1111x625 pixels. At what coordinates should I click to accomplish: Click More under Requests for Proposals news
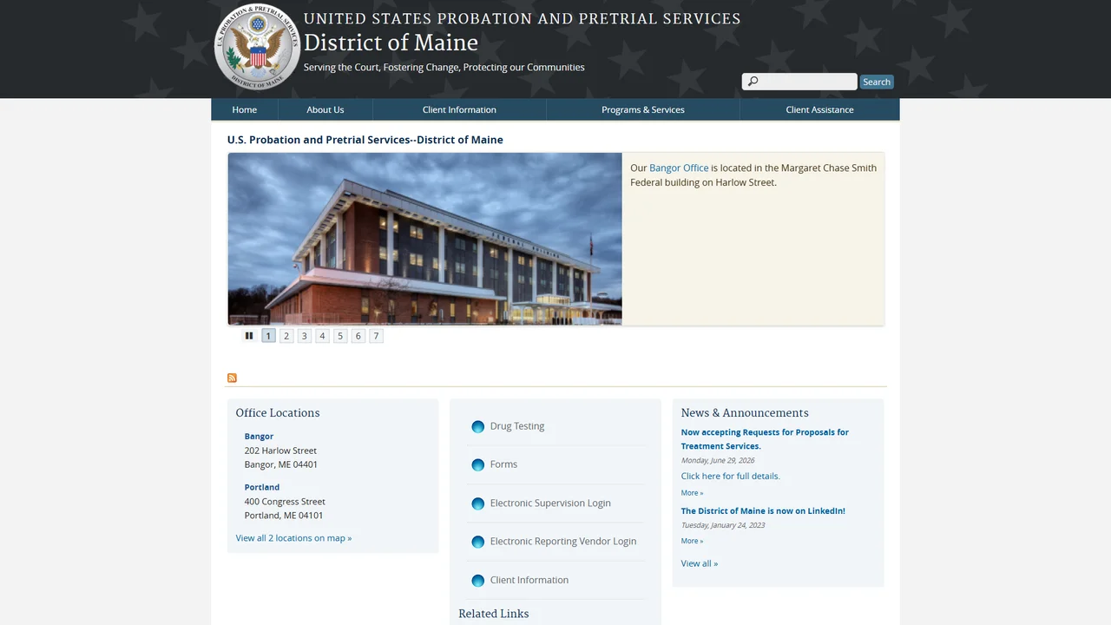click(x=693, y=493)
